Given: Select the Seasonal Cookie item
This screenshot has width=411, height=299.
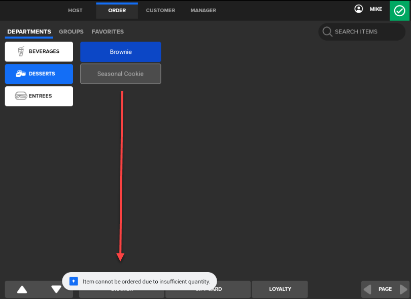Looking at the screenshot, I should 120,74.
